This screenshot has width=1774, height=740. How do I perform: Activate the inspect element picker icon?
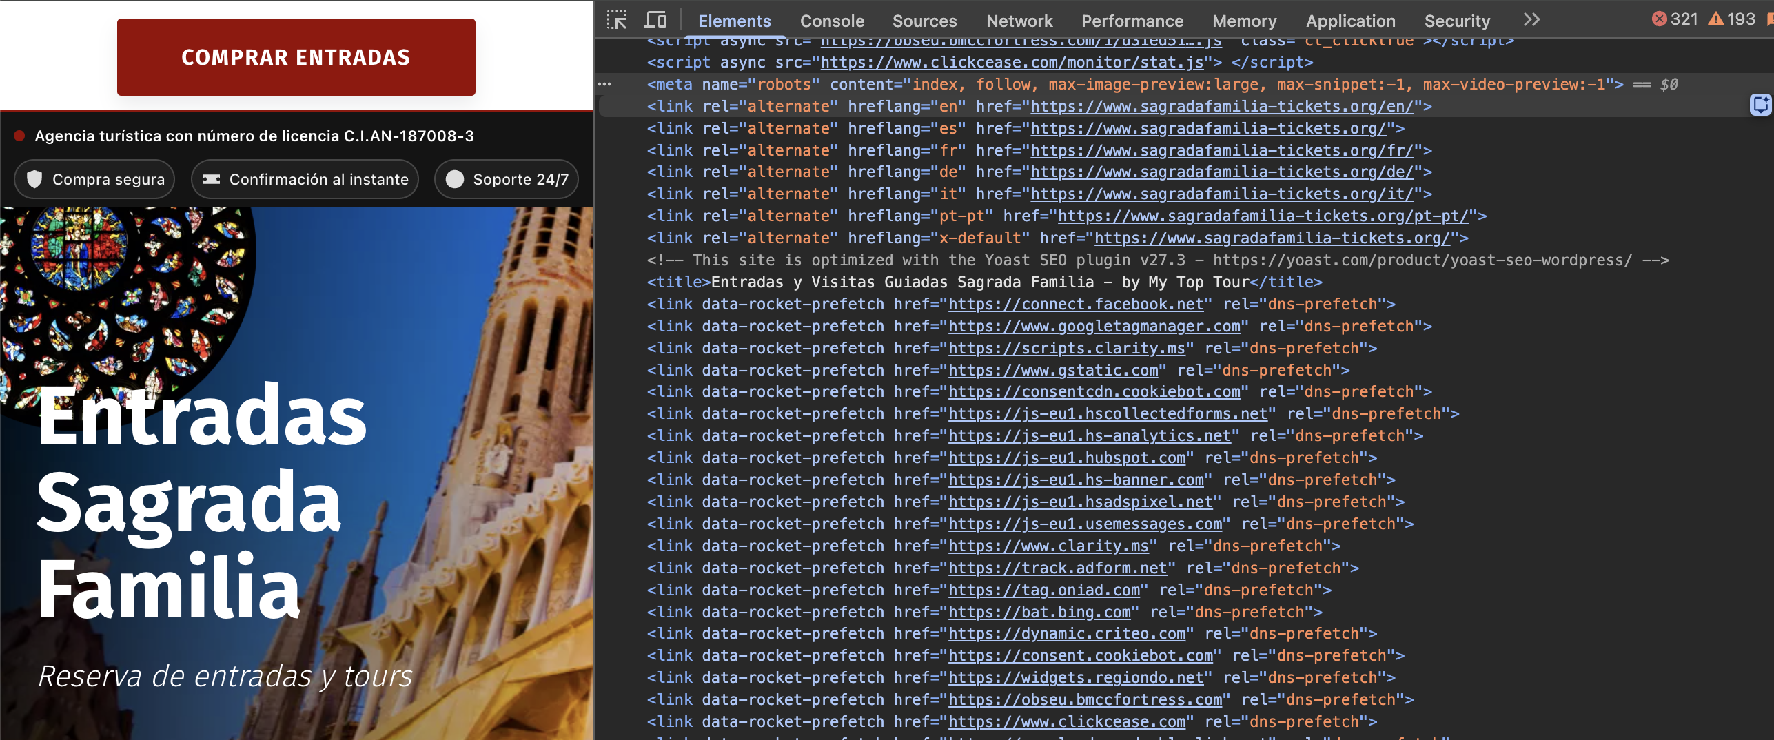tap(617, 20)
